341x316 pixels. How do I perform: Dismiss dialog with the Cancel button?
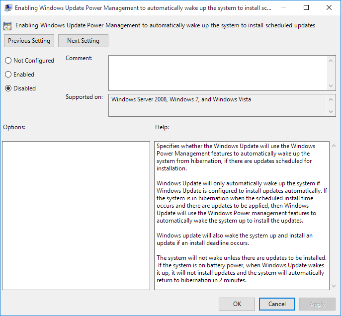point(277,304)
